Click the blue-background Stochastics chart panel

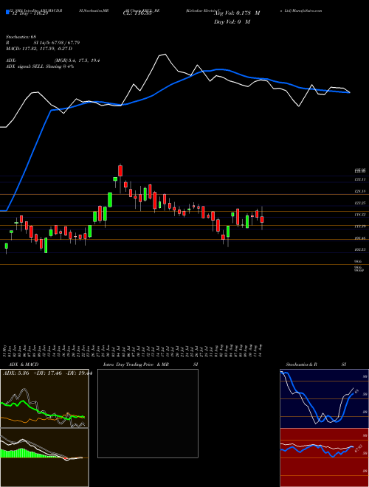324,398
